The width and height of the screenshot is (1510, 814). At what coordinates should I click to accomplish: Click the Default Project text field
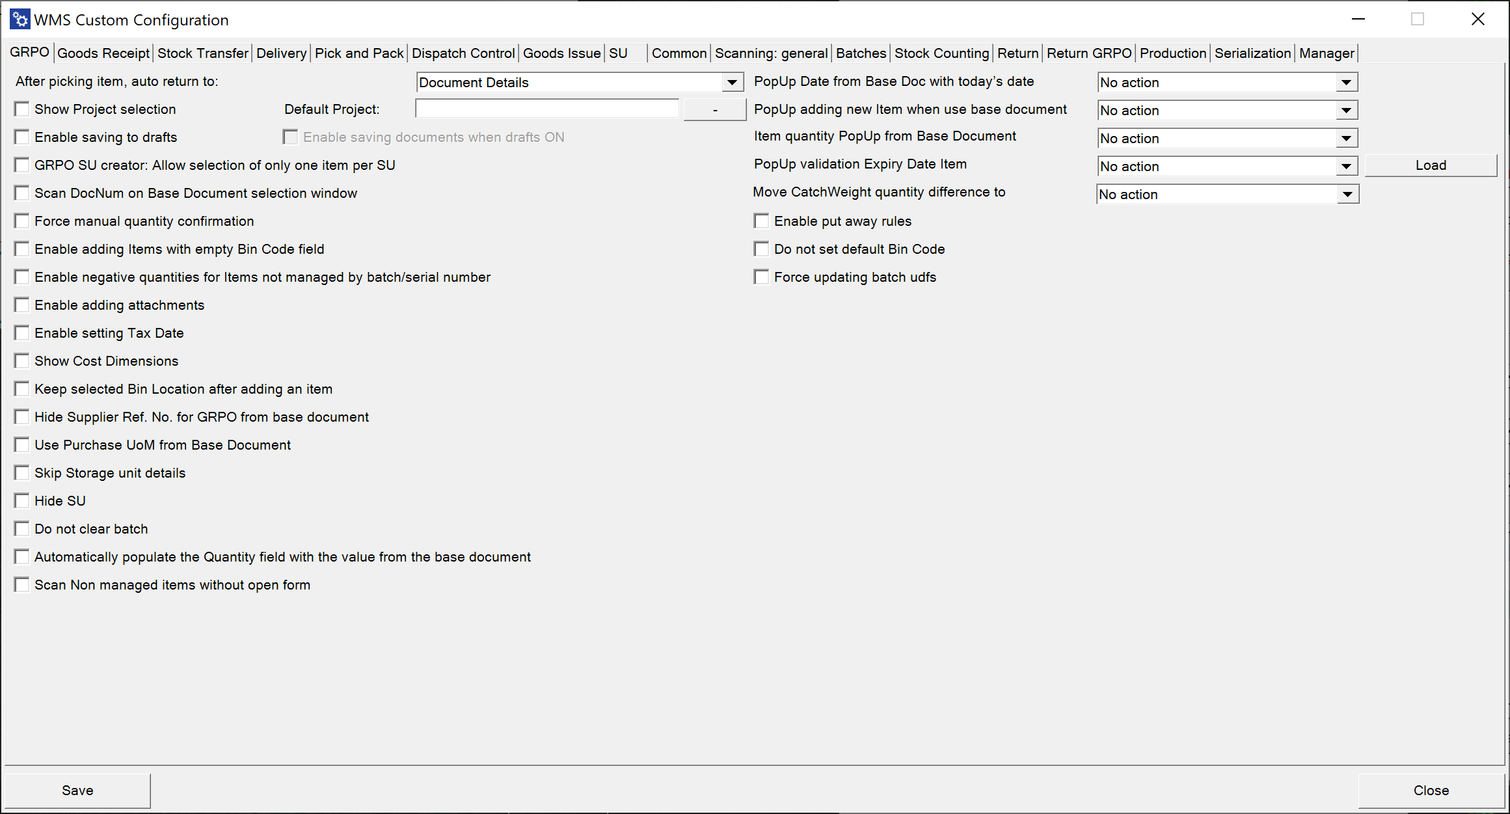pyautogui.click(x=546, y=109)
